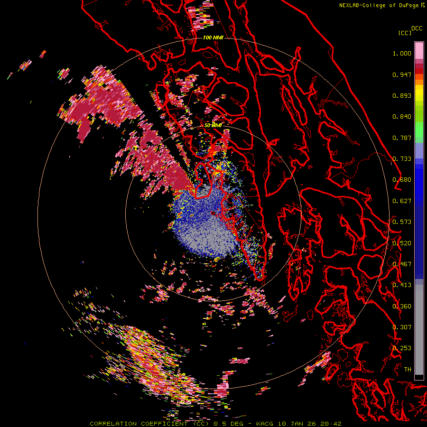Click the [CC] legend unit label
This screenshot has width=427, height=427.
[x=405, y=33]
